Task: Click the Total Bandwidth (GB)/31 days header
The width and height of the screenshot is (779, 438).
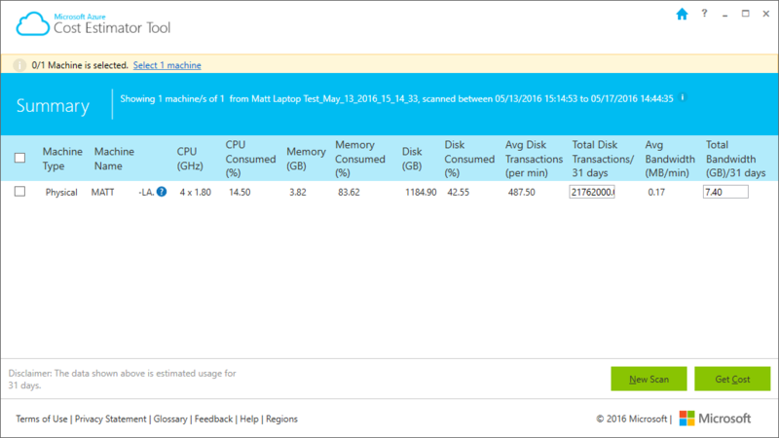Action: pos(735,159)
